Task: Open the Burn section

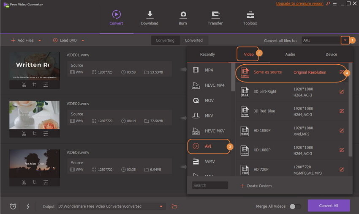Action: pos(183,18)
